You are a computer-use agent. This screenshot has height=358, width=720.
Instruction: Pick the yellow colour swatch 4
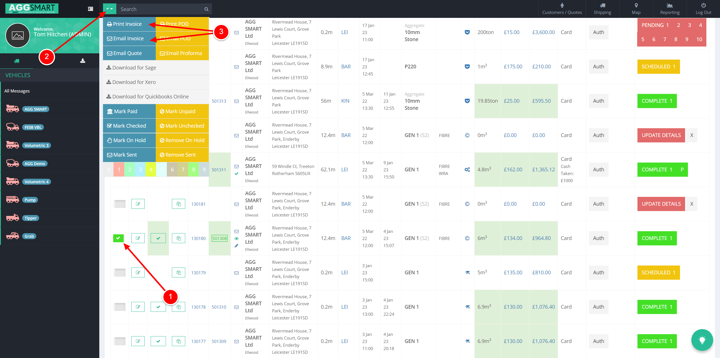pos(151,169)
